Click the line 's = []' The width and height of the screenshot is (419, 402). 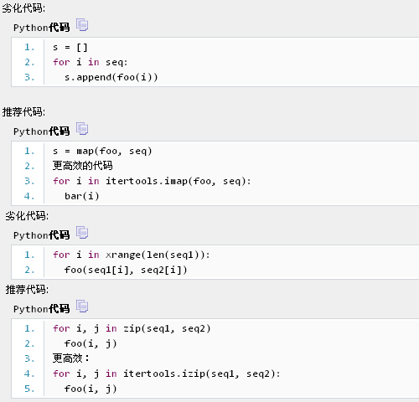(70, 47)
